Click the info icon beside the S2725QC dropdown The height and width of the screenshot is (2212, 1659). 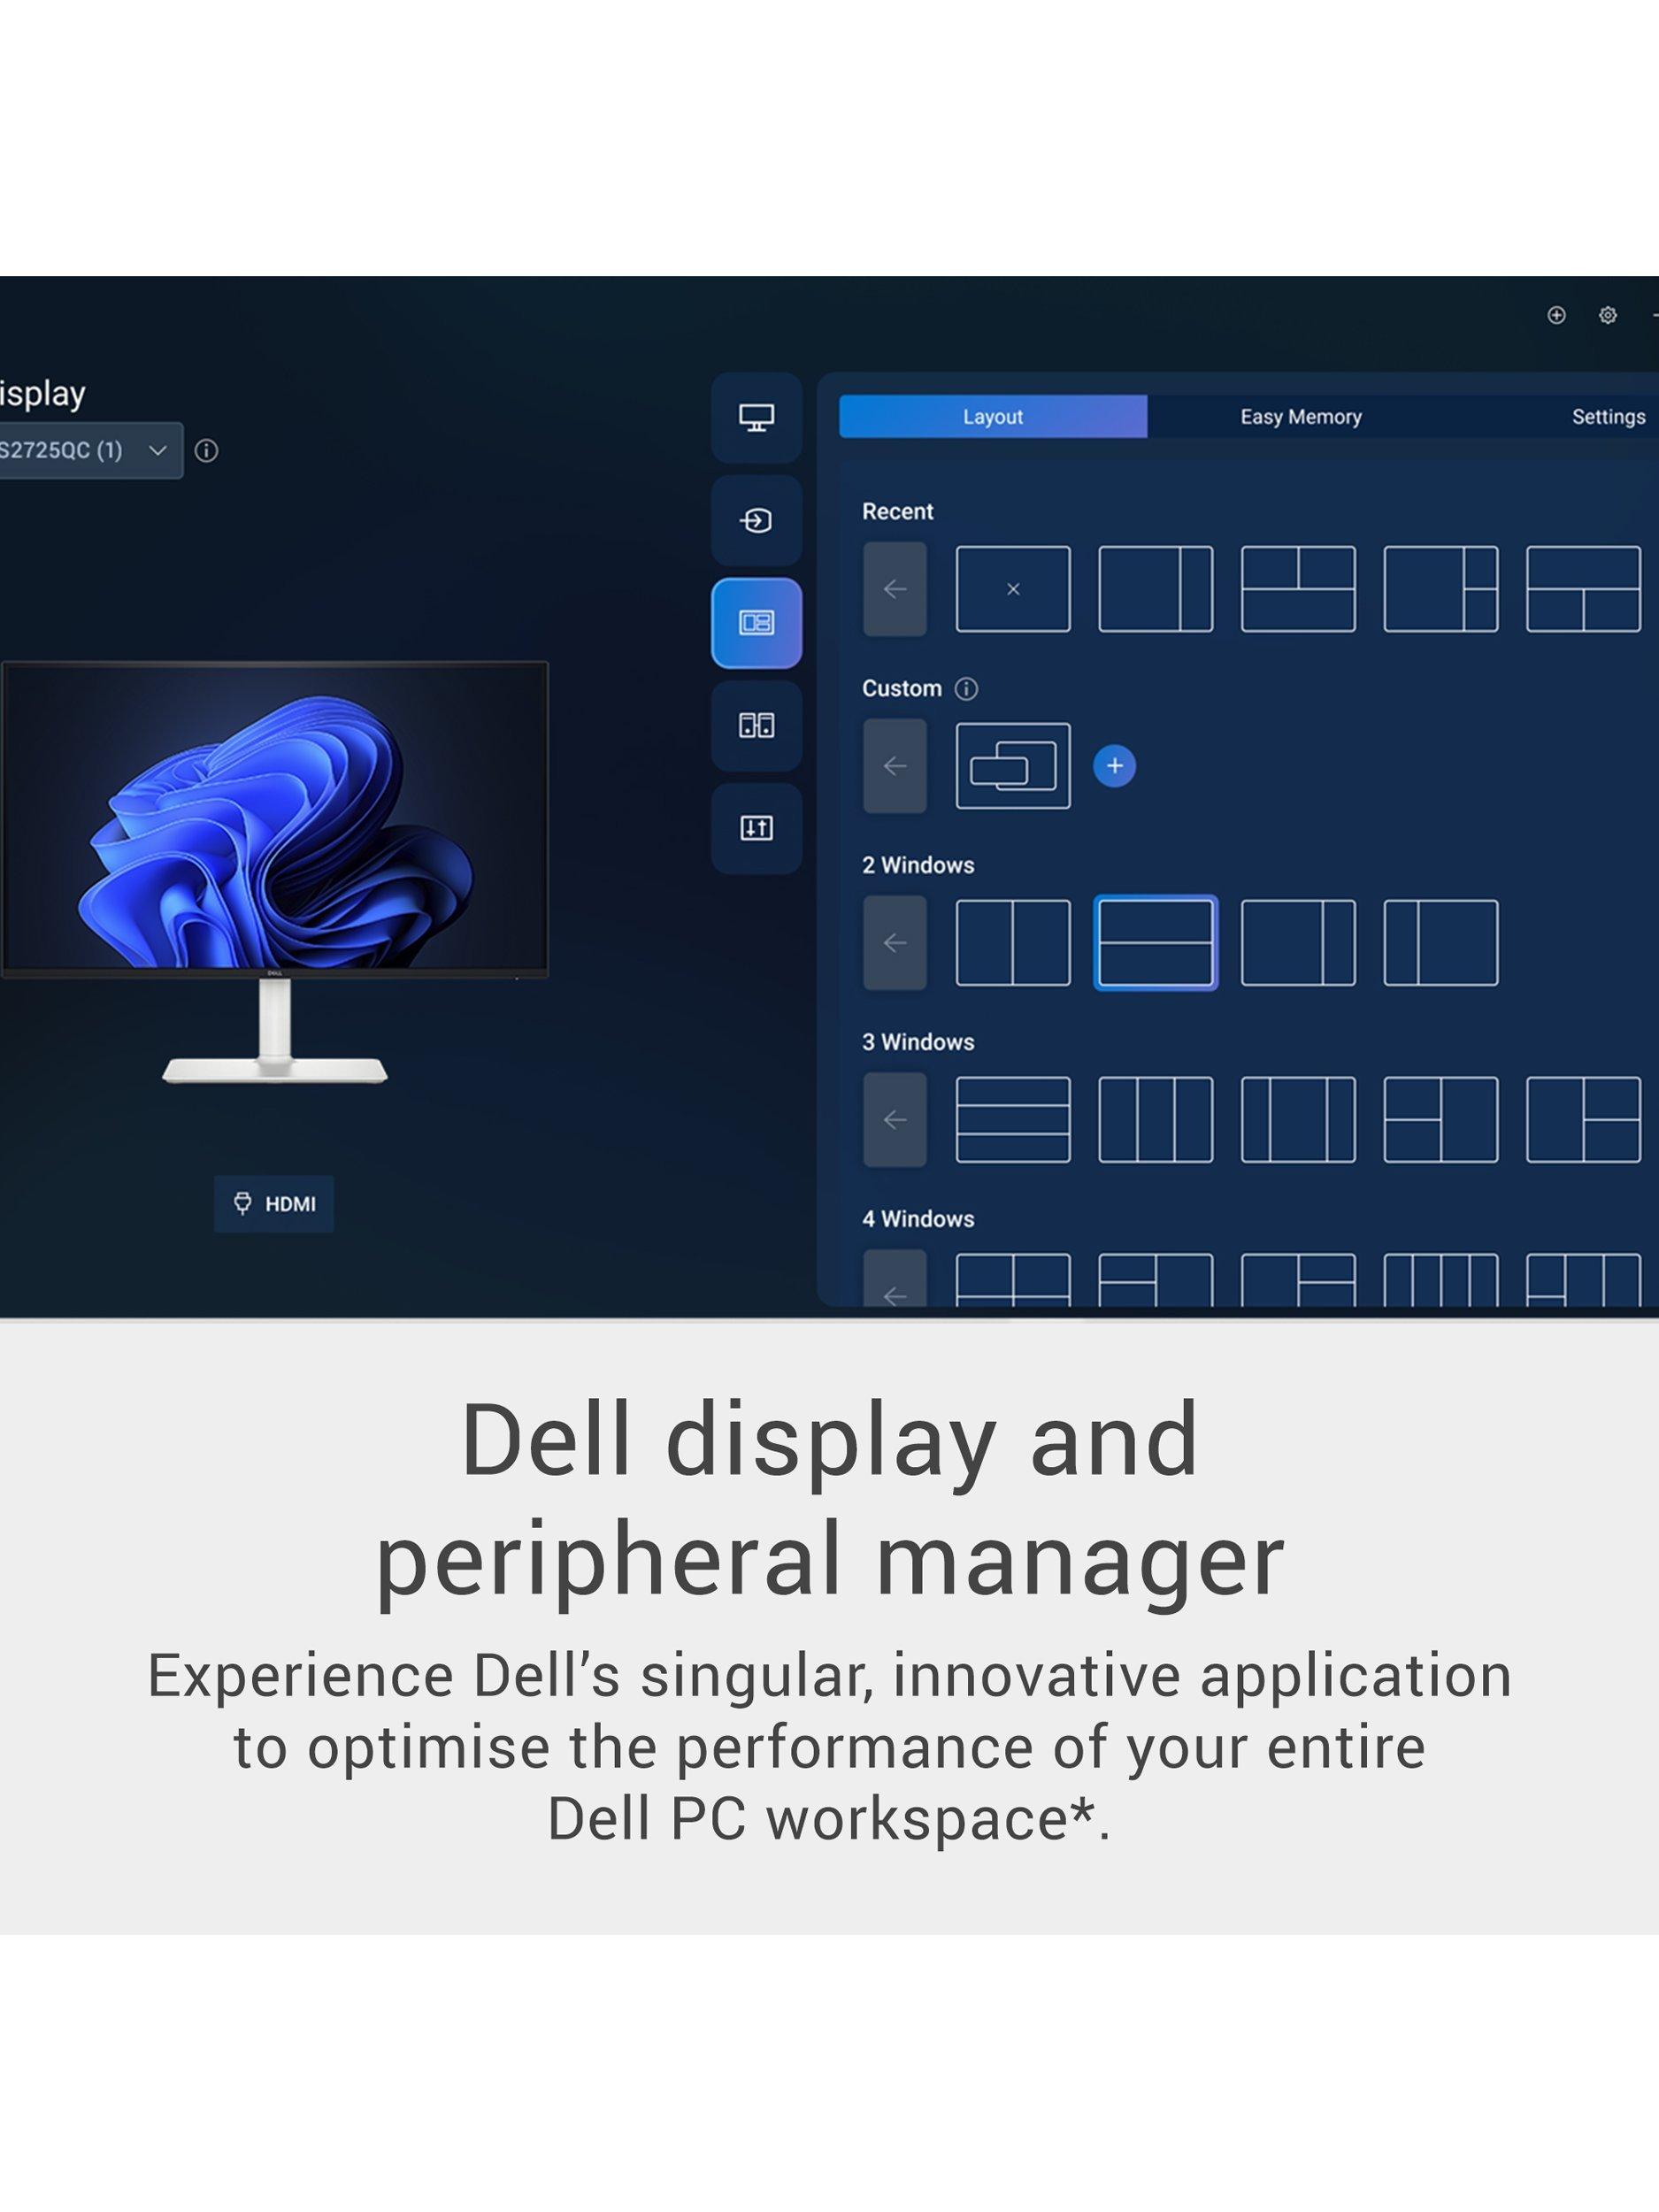pos(206,451)
